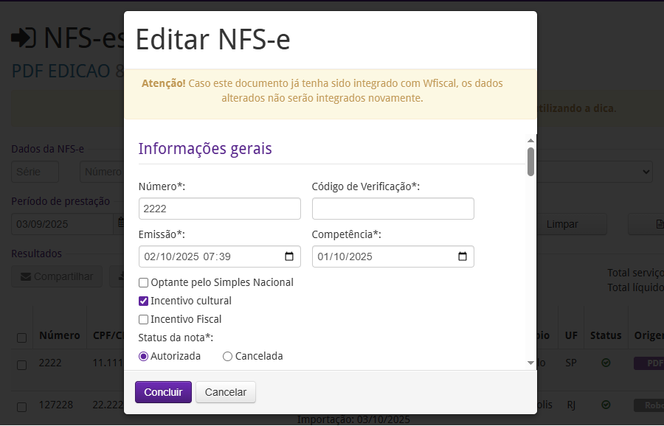Click the Número input field
The image size is (664, 426).
(x=219, y=209)
